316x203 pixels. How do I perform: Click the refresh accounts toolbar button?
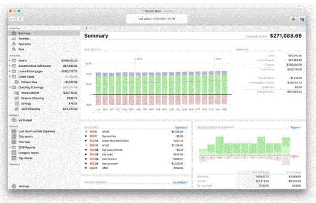coord(20,19)
